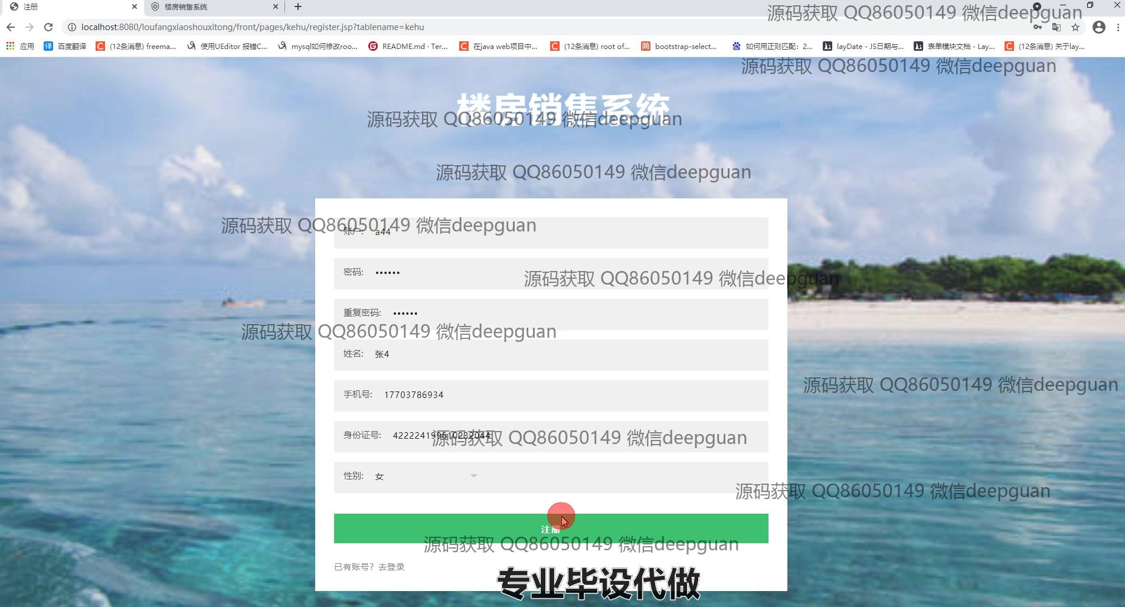1125x607 pixels.
Task: Bookmark this page with the star icon
Action: 1075,27
